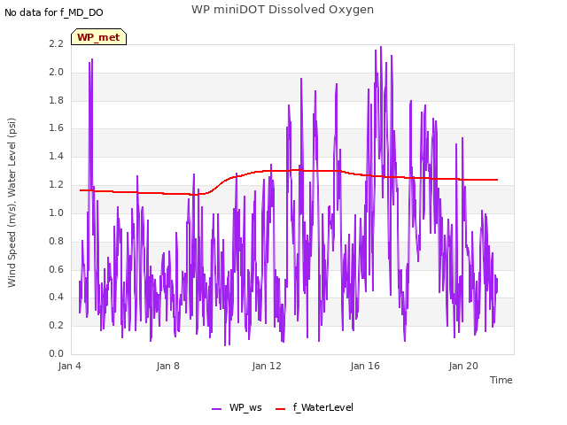Click the 'No data for f_MD_DO' message
The width and height of the screenshot is (567, 425).
click(x=54, y=12)
